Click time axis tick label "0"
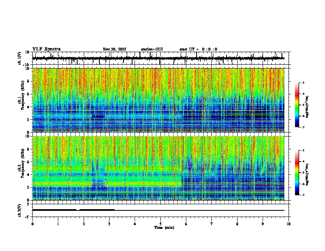This screenshot has width=325, height=251. tap(32, 224)
